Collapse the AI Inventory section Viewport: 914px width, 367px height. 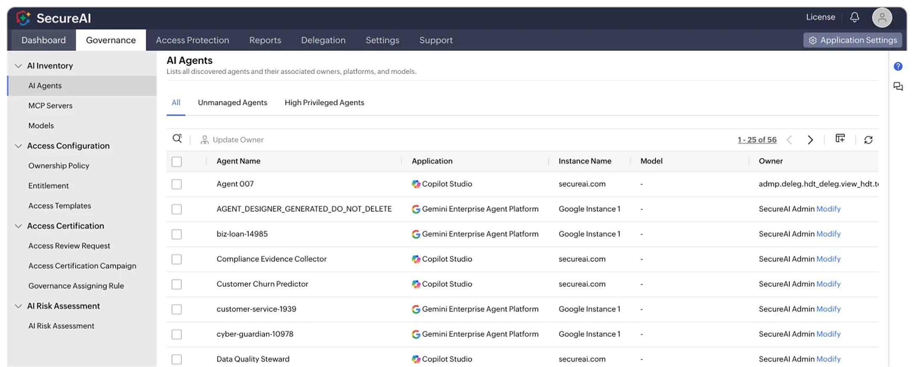pyautogui.click(x=18, y=66)
